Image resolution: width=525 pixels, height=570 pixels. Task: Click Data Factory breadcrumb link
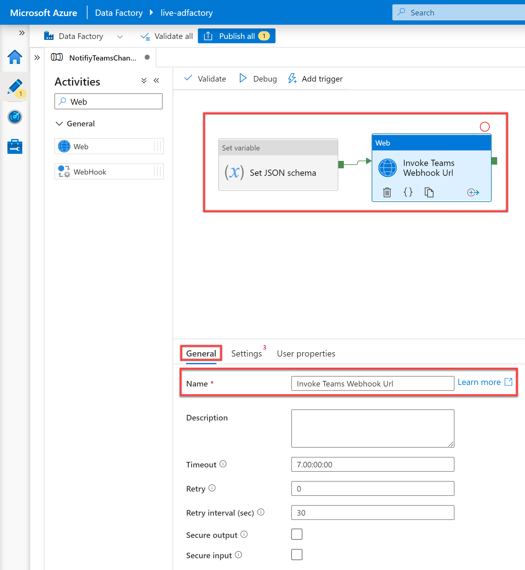coord(119,13)
